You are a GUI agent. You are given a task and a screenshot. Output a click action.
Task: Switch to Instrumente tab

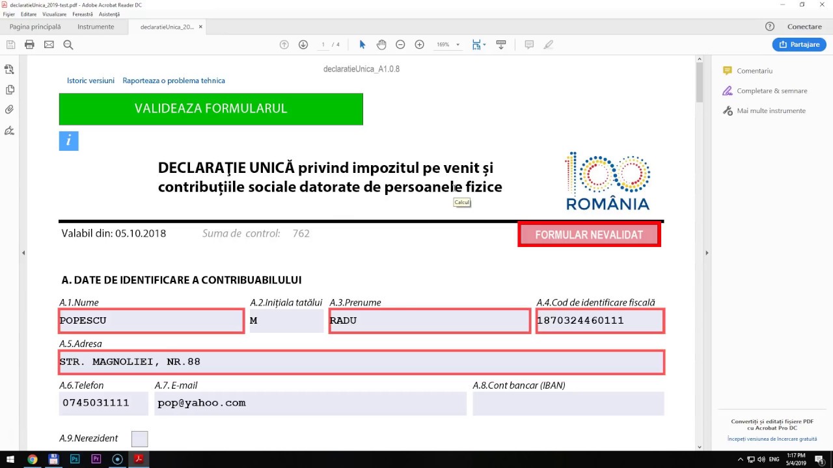click(96, 27)
